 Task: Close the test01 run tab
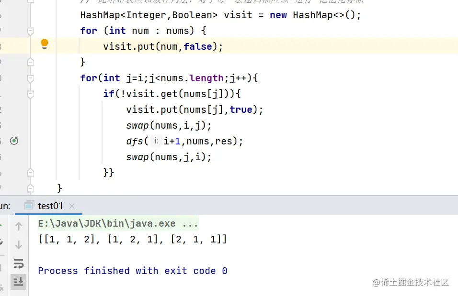coord(71,206)
